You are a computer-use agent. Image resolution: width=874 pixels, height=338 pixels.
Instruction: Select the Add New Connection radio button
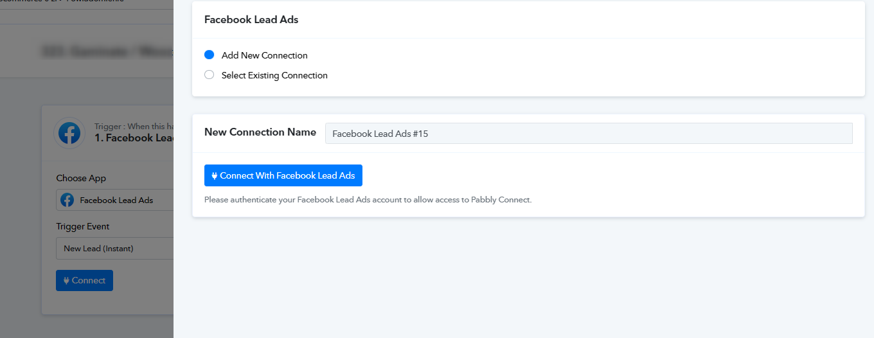[x=209, y=55]
